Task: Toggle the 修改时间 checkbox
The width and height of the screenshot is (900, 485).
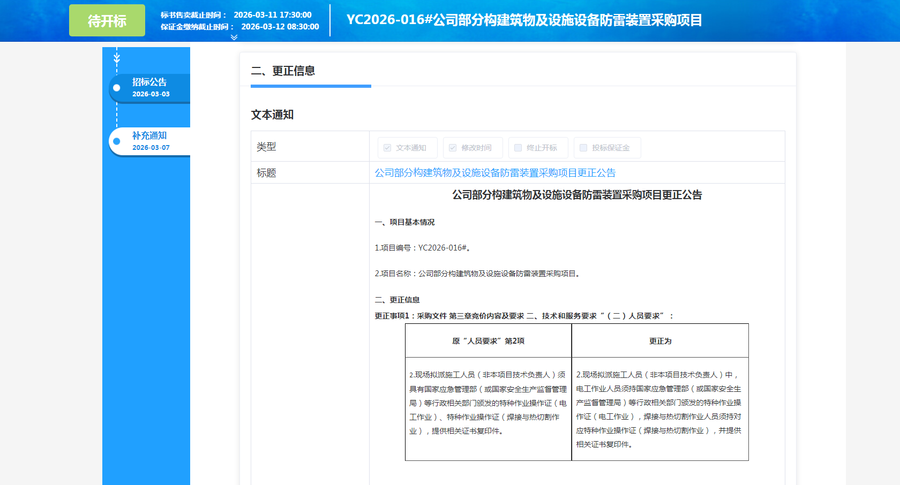Action: pyautogui.click(x=453, y=148)
